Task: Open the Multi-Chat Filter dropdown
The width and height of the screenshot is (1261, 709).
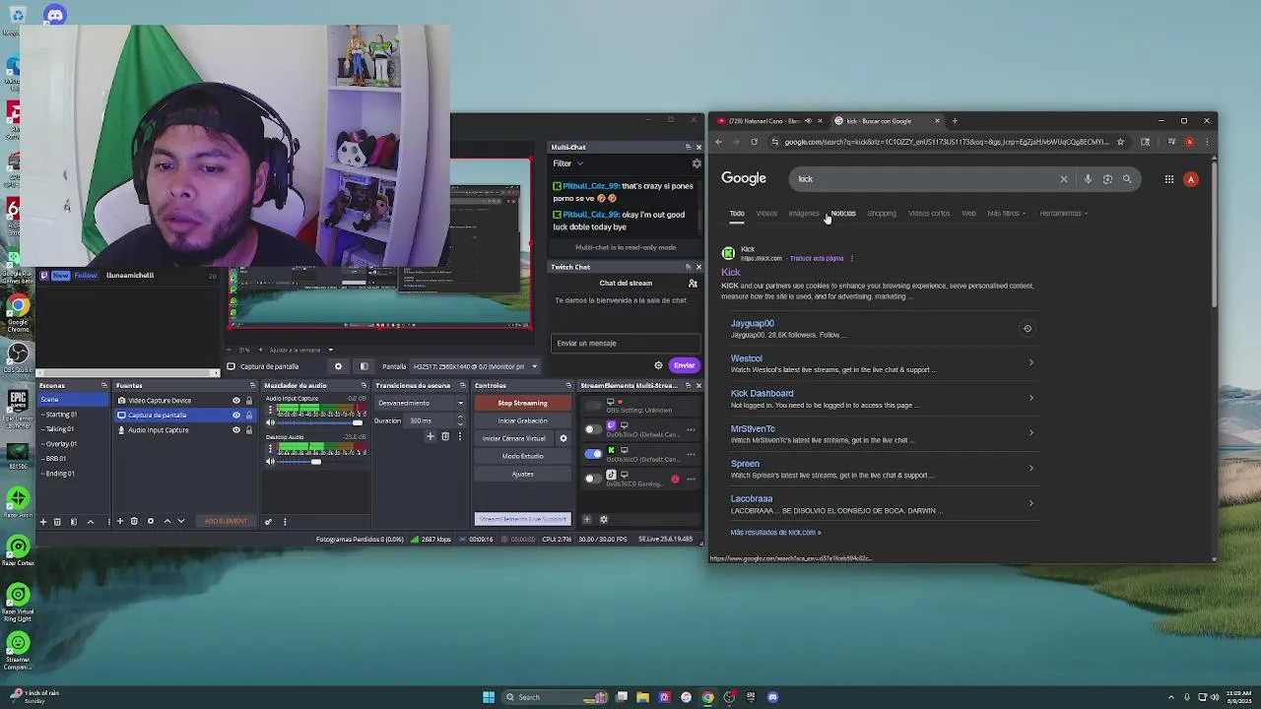Action: pyautogui.click(x=567, y=163)
